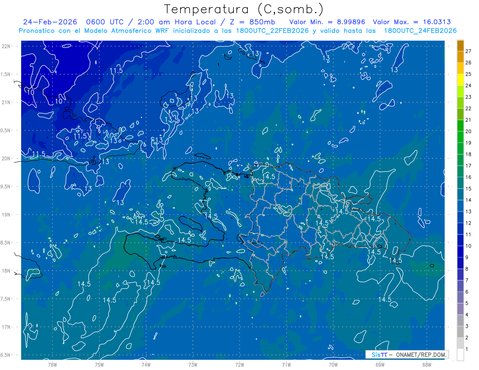
Task: Pick the colorbar swatch between 24 and 25
Action: pyautogui.click(x=460, y=80)
